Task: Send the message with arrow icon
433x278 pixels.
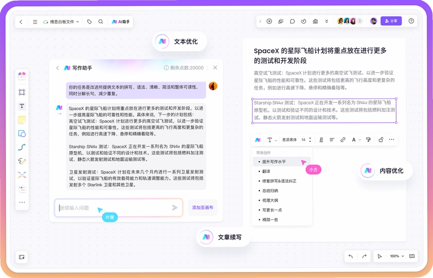Action: [174, 208]
